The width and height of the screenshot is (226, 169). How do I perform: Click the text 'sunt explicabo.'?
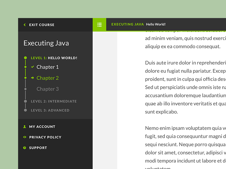161,112
